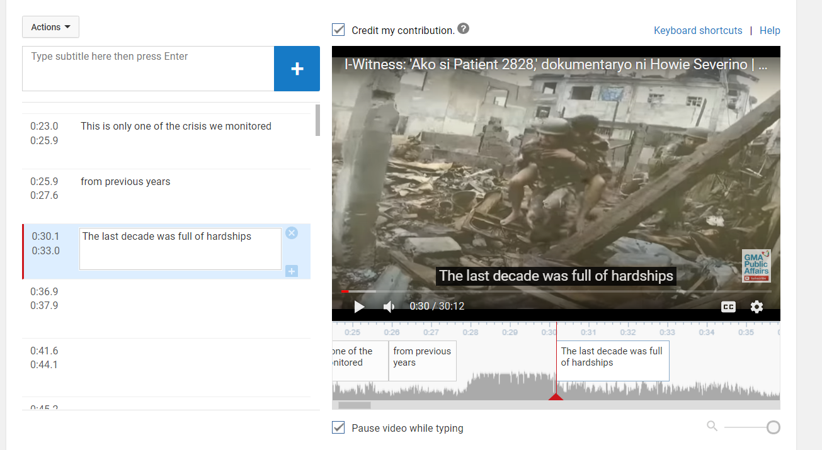Click the subtitle list scrollbar

tap(317, 120)
